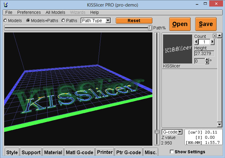This screenshot has width=225, height=158.
Task: Click the rotation angle down arrow
Action: pos(207,62)
